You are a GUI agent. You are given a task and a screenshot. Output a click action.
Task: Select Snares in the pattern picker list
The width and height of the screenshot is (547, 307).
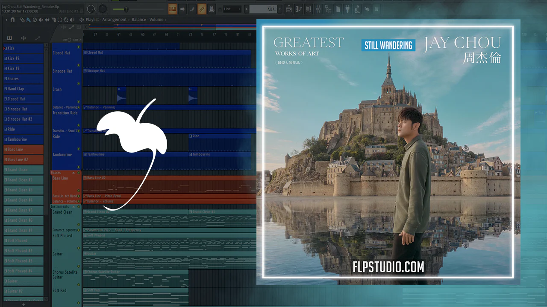pos(24,78)
